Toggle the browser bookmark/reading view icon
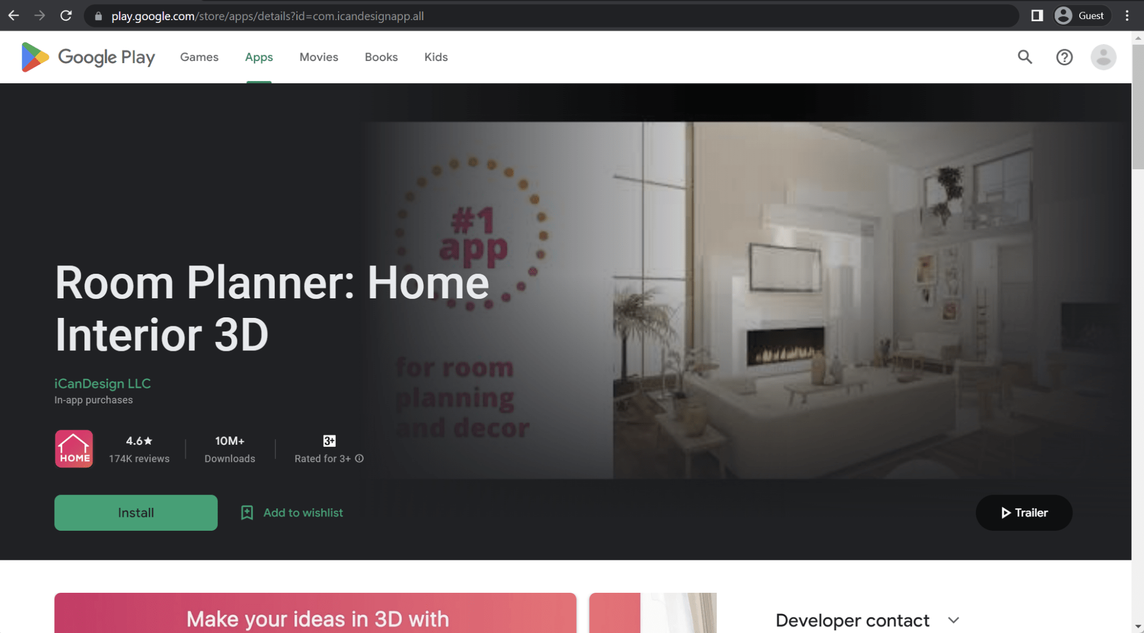Image resolution: width=1144 pixels, height=633 pixels. [x=1036, y=16]
